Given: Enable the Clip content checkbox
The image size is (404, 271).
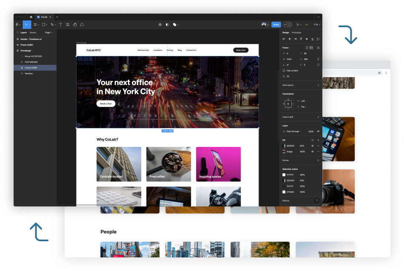Looking at the screenshot, I should tap(284, 71).
